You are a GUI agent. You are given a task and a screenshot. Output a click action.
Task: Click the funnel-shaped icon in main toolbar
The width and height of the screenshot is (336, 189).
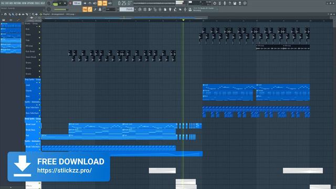point(170,9)
